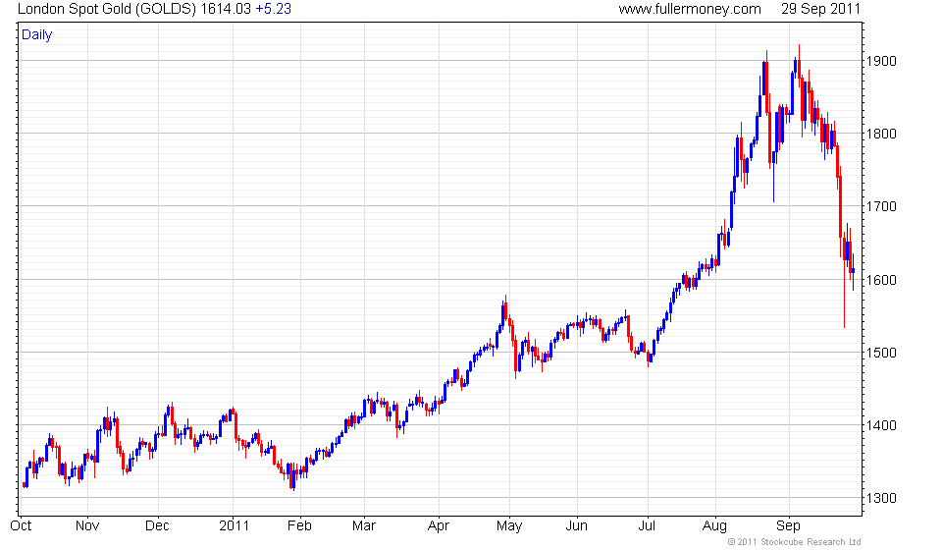
Task: Click the 1600 price axis label
Action: tap(881, 280)
